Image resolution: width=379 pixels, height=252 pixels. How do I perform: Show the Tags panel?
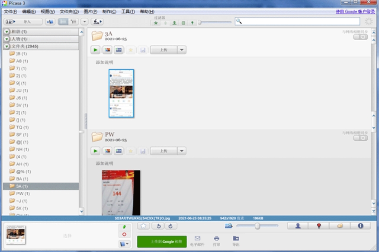(x=340, y=226)
